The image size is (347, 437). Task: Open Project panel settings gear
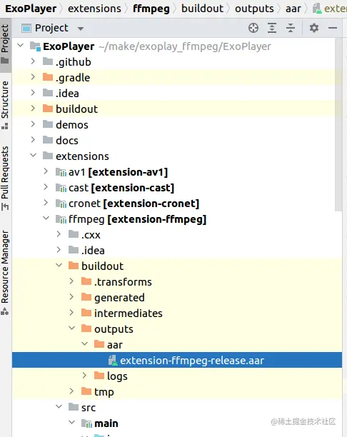(314, 28)
